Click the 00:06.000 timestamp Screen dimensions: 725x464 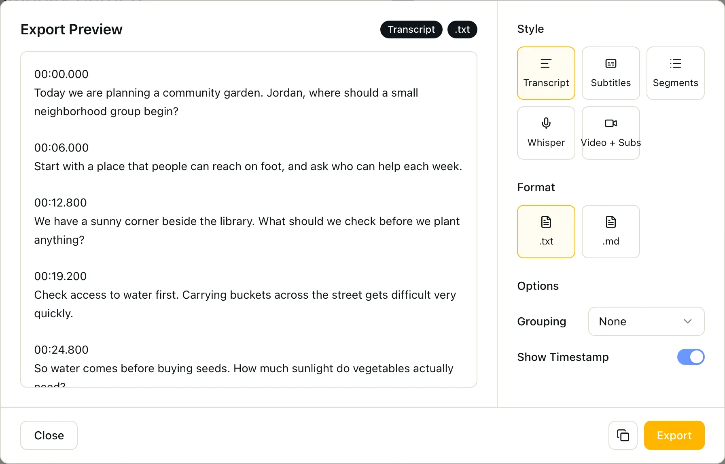(61, 148)
